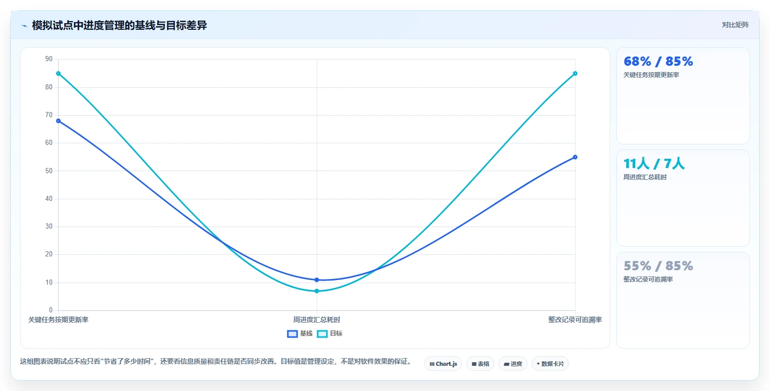The width and height of the screenshot is (770, 391).
Task: Toggle the 目标 legend entry
Action: point(330,333)
